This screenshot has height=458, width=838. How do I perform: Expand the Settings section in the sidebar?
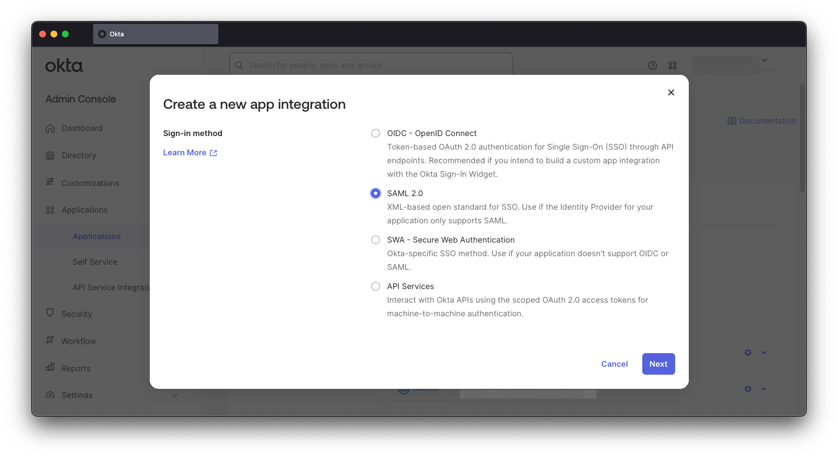pos(175,395)
